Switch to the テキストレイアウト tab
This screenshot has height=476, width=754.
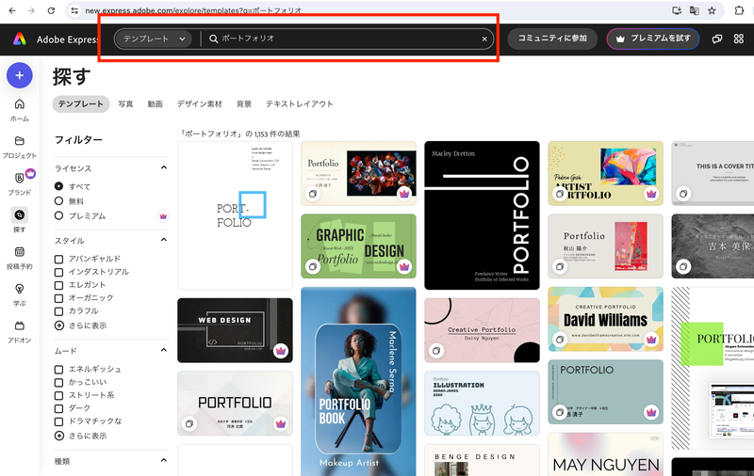(299, 104)
